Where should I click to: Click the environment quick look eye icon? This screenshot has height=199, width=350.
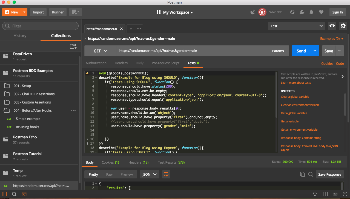tap(332, 26)
